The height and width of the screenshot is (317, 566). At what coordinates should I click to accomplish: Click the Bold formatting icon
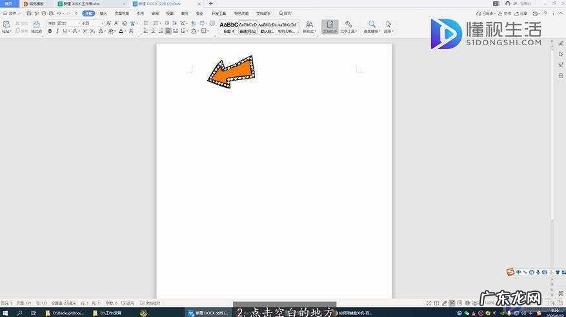click(50, 31)
